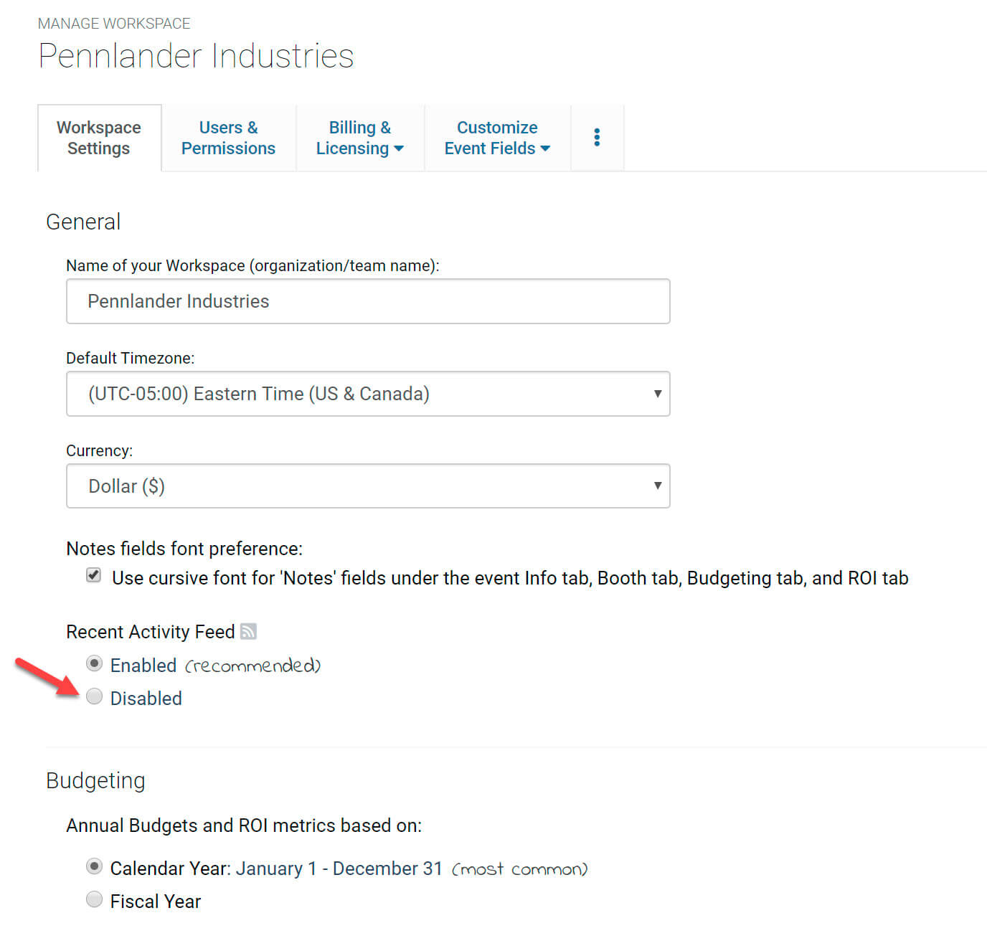Click the cursive font preference label text
987x951 pixels.
click(x=509, y=578)
